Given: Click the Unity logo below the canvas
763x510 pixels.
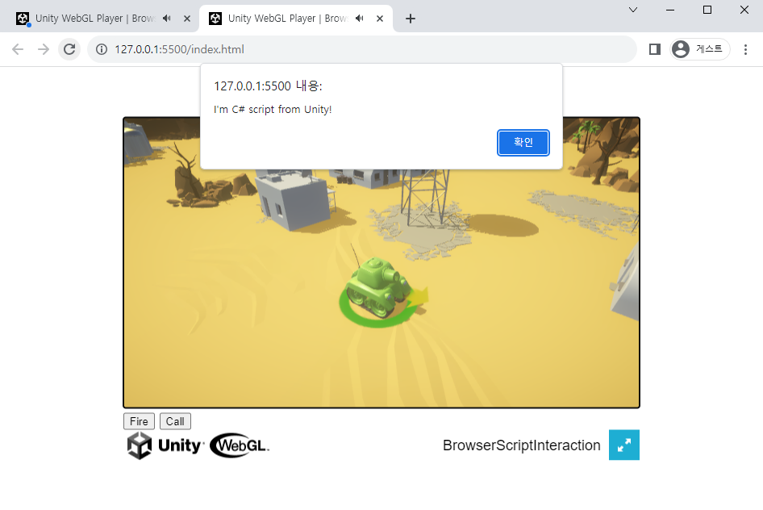Looking at the screenshot, I should tap(165, 445).
